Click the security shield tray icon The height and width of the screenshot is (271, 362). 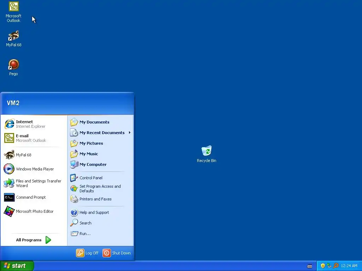point(323,266)
